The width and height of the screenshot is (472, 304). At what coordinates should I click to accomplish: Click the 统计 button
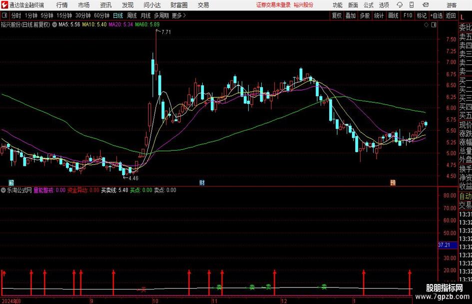tap(379, 15)
